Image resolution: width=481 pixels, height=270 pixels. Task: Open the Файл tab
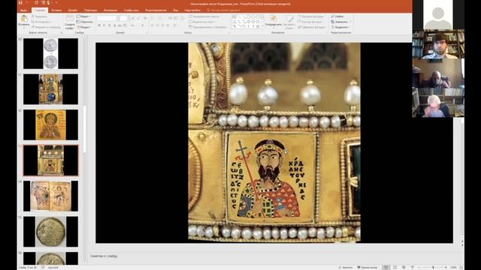click(23, 10)
